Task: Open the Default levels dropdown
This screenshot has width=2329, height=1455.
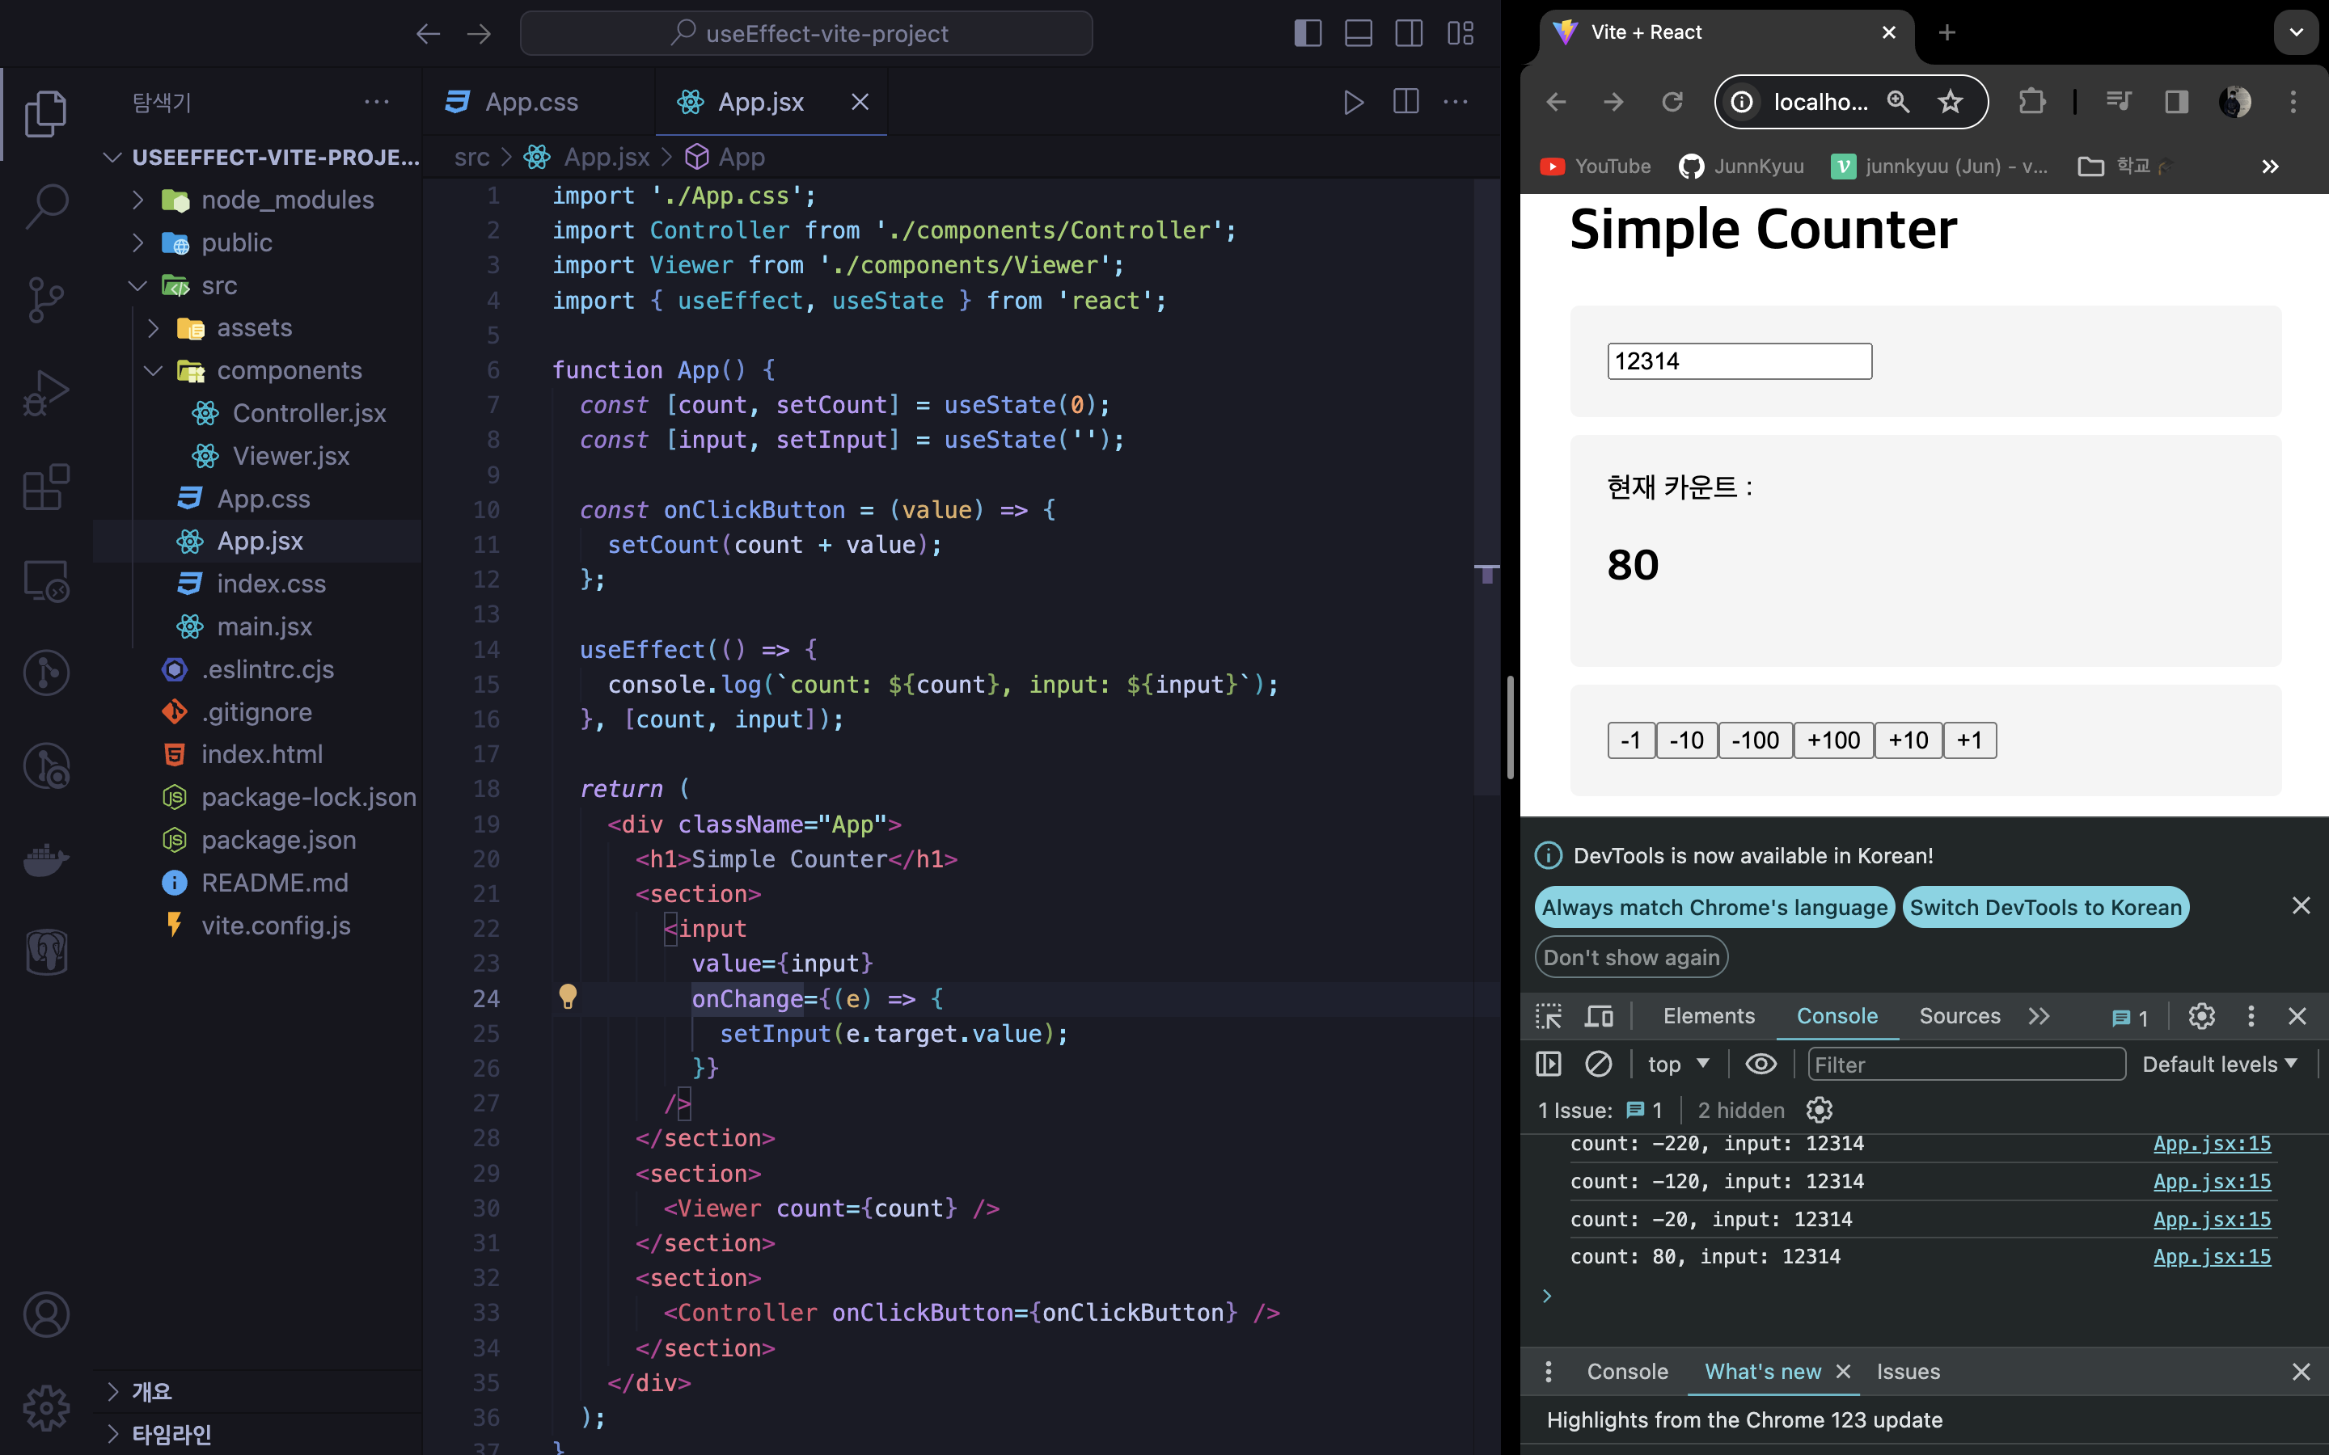Action: point(2219,1063)
